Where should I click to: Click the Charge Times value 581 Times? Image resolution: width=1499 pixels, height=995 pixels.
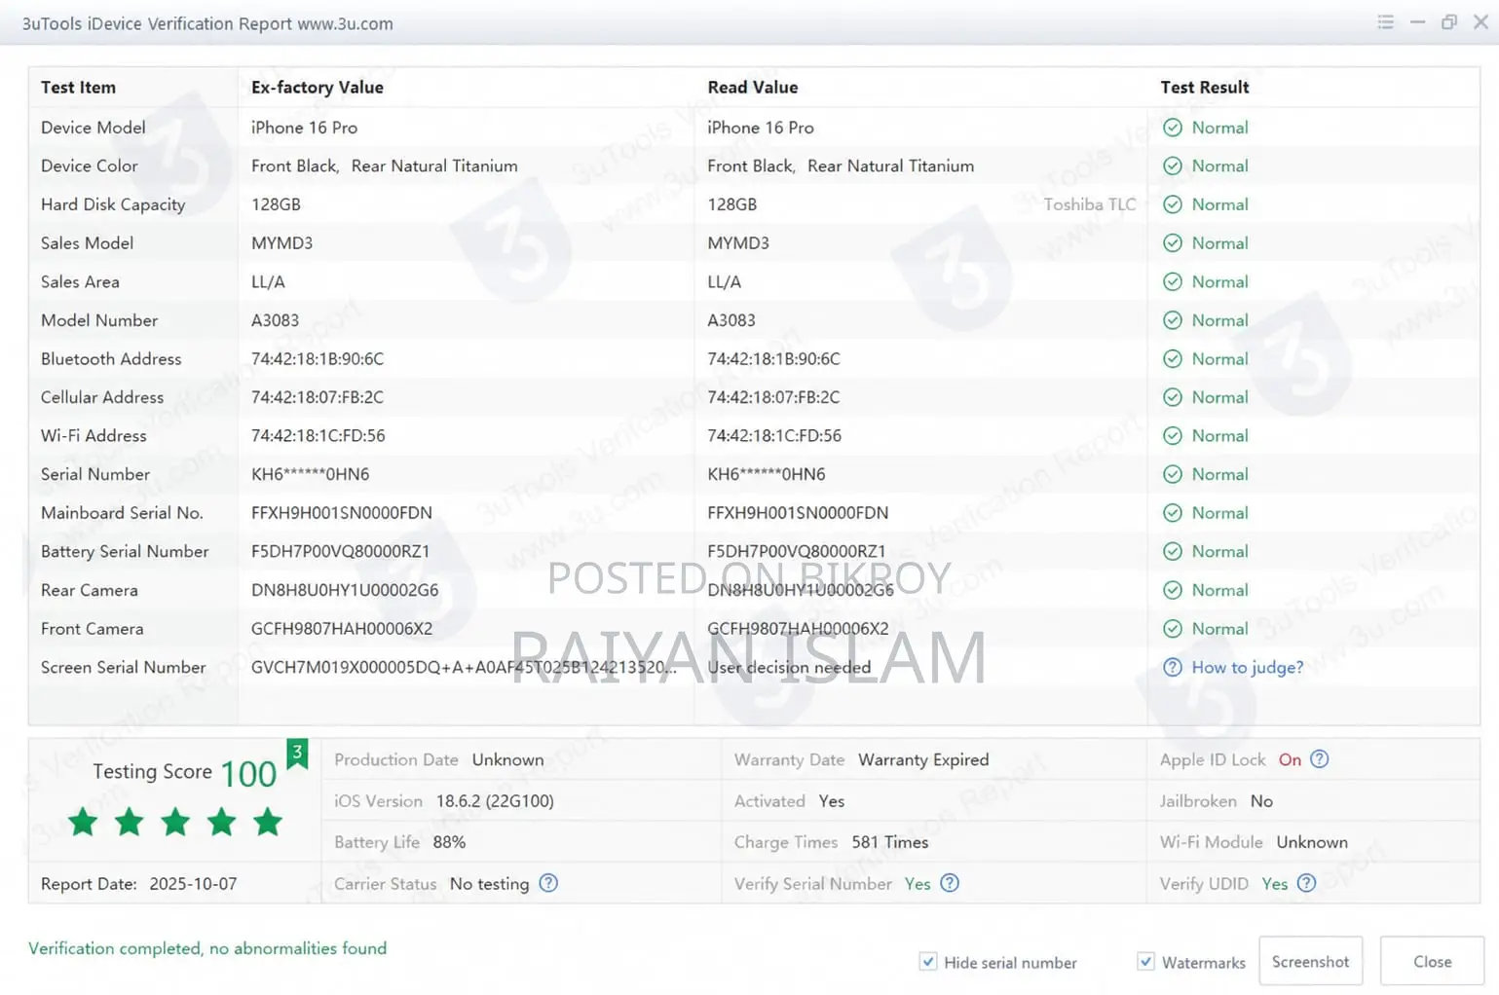(x=890, y=842)
